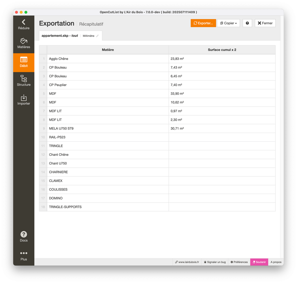This screenshot has width=297, height=283.
Task: Click the 0,97 m² cell
Action: (222, 111)
